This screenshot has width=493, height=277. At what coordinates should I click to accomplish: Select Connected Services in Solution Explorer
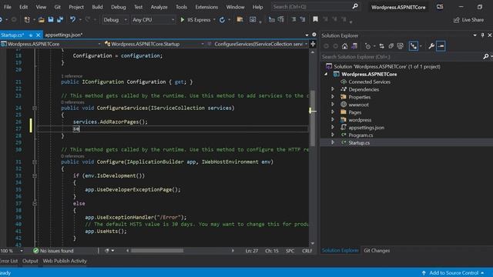(369, 82)
